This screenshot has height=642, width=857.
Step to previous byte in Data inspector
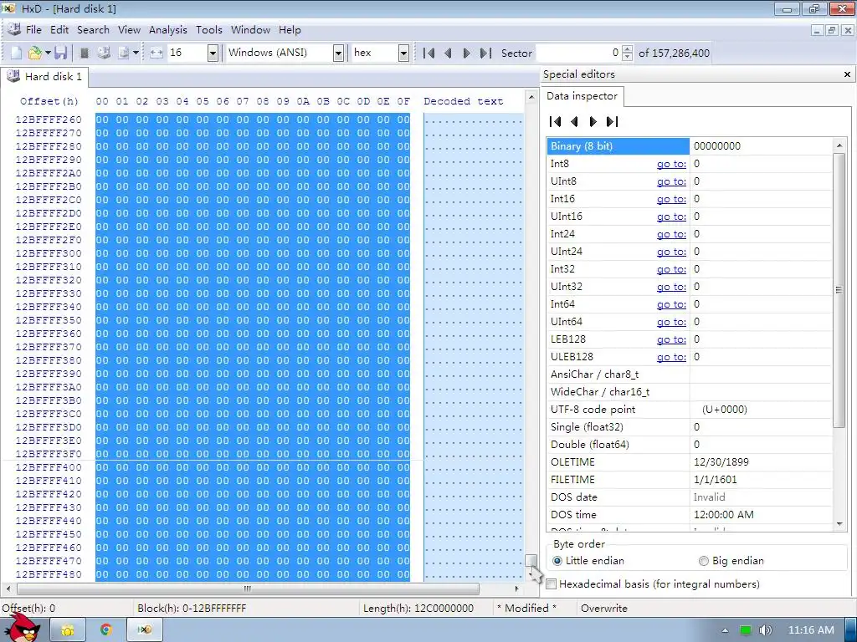click(x=574, y=122)
